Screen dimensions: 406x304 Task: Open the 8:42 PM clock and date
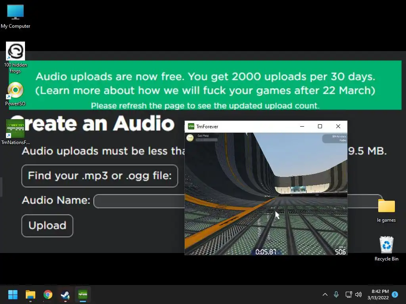click(378, 294)
